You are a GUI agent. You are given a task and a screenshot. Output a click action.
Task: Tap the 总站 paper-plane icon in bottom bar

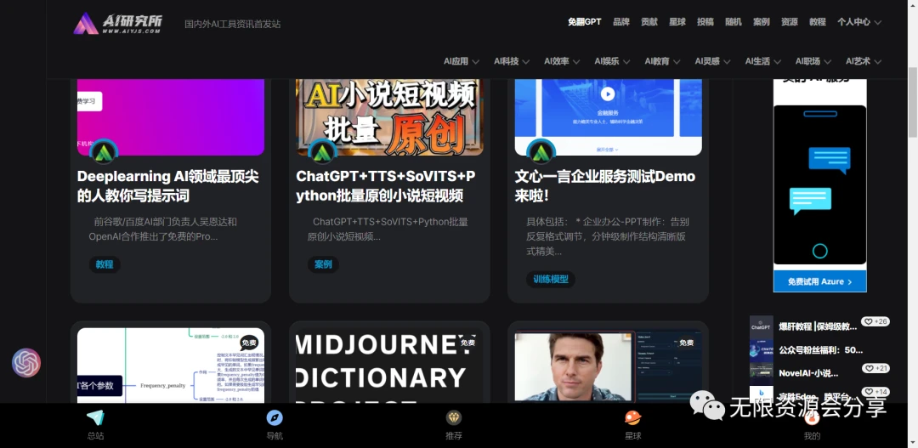(x=95, y=417)
